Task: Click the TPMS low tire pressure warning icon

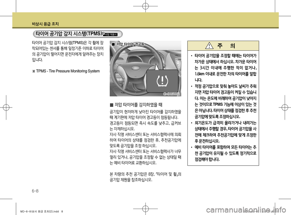Action: pyautogui.click(x=162, y=81)
